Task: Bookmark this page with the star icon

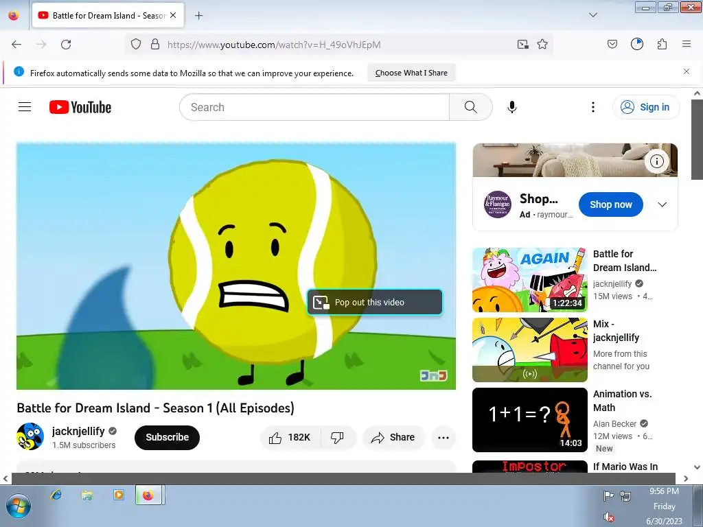Action: [x=542, y=44]
